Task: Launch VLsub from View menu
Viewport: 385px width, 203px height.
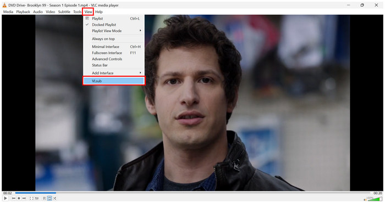Action: [x=114, y=81]
